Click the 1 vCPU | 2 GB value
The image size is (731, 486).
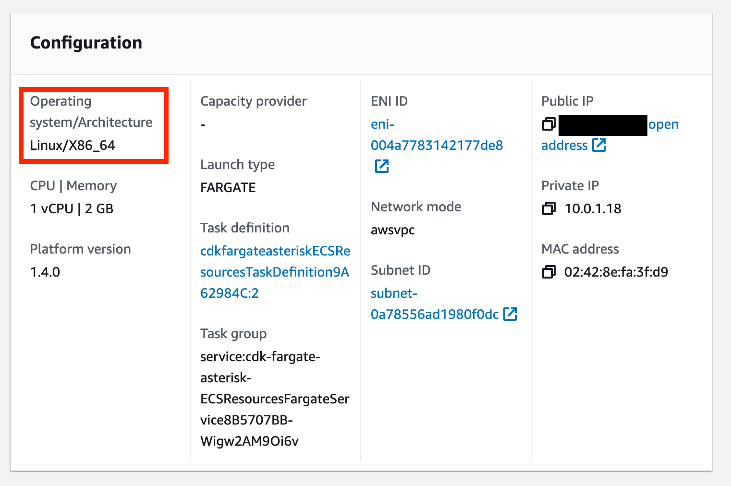click(72, 209)
